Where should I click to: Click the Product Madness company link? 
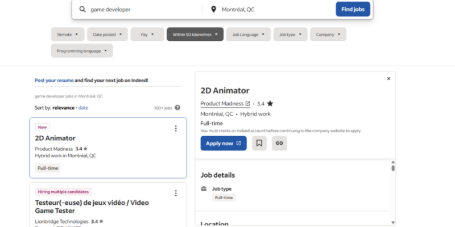point(222,104)
